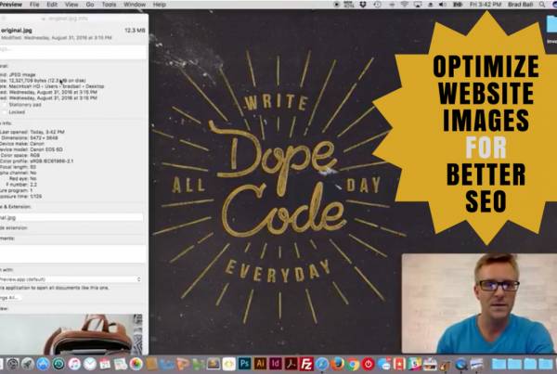Click the 12.3 MB file size label
The height and width of the screenshot is (374, 557).
tap(135, 31)
